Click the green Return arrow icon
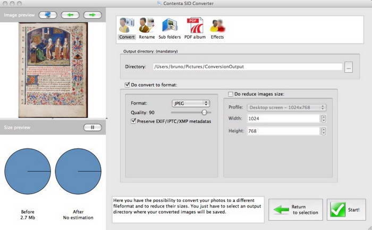This screenshot has width=372, height=230. (x=281, y=210)
